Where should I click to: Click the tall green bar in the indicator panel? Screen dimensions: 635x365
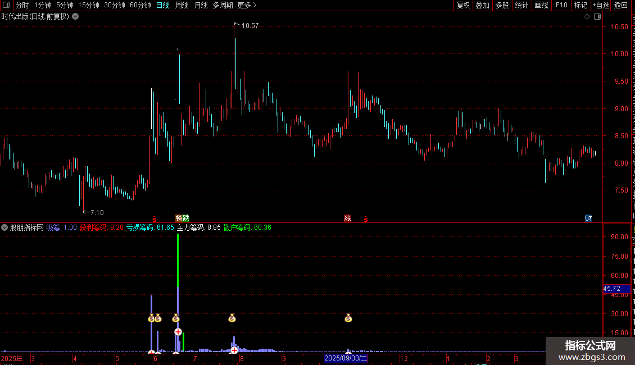(x=178, y=260)
